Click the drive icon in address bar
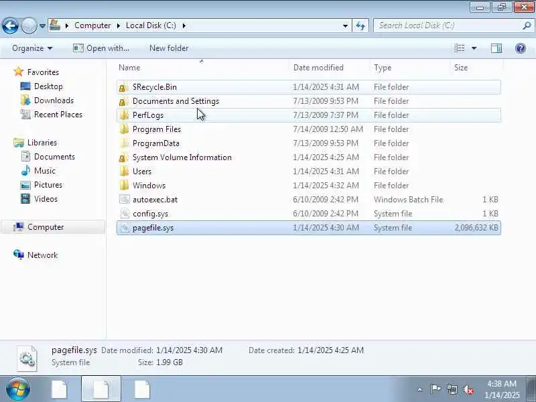Viewport: 536px width, 402px height. pyautogui.click(x=55, y=25)
